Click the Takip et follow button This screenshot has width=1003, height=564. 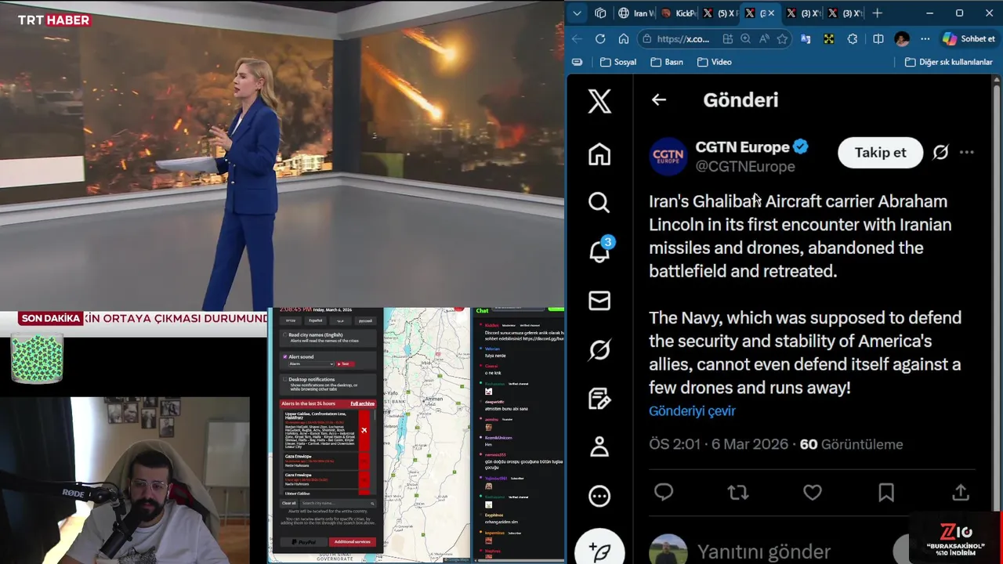(x=880, y=152)
